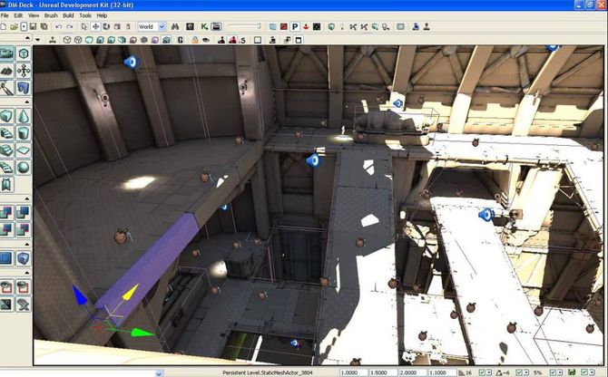The width and height of the screenshot is (608, 377).
Task: Create a new level file
Action: pos(4,26)
